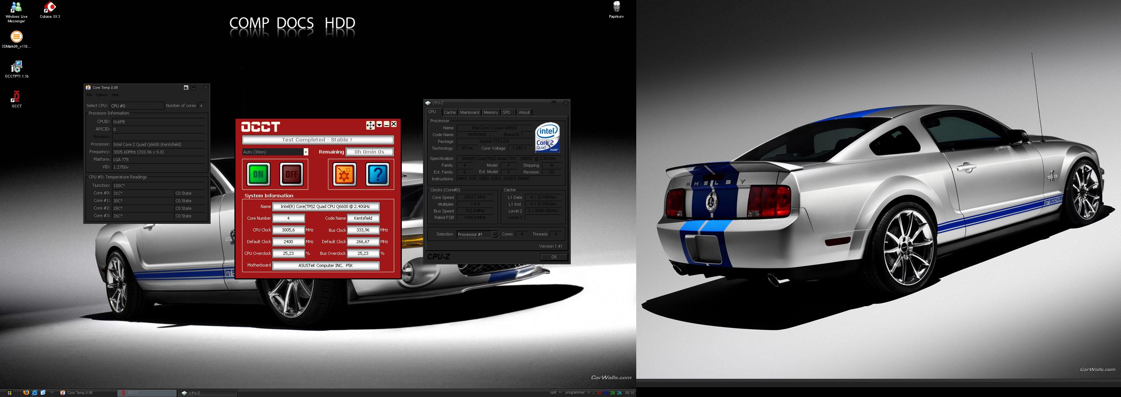Click OCCT Bus Clock value 333,96
Image resolution: width=1121 pixels, height=397 pixels.
coord(363,230)
